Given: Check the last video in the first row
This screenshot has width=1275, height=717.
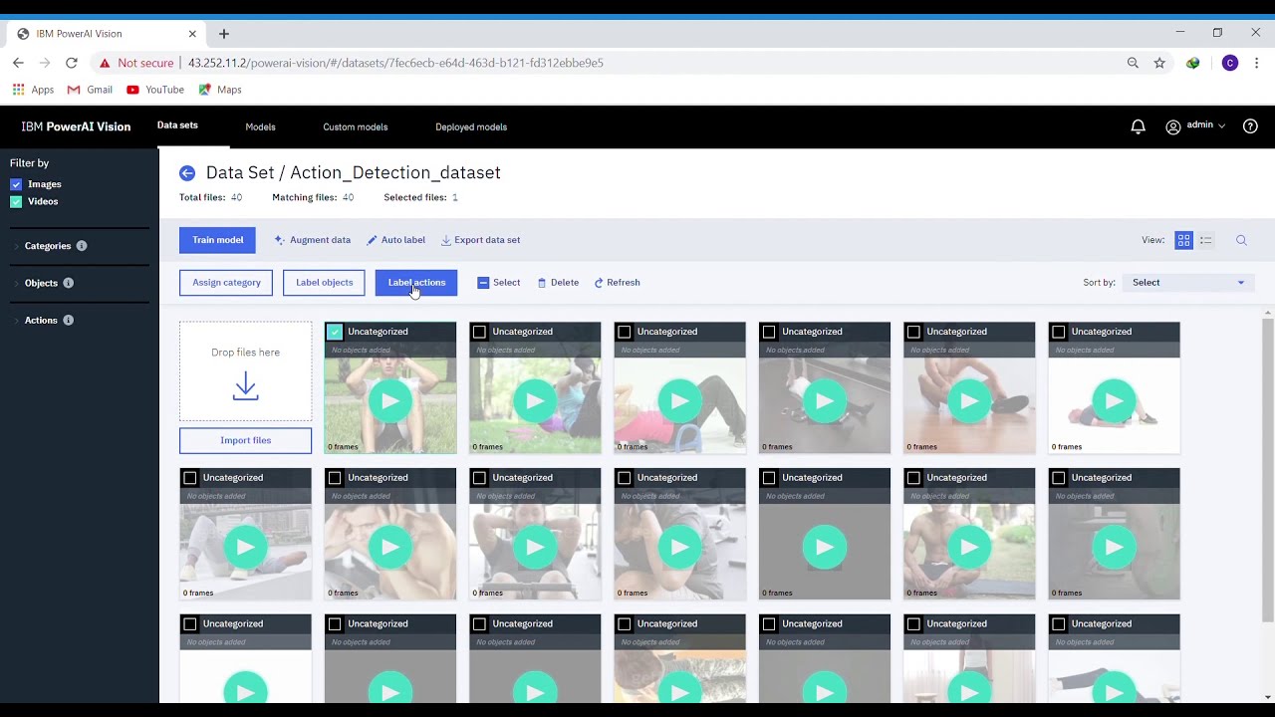Looking at the screenshot, I should 1058,332.
